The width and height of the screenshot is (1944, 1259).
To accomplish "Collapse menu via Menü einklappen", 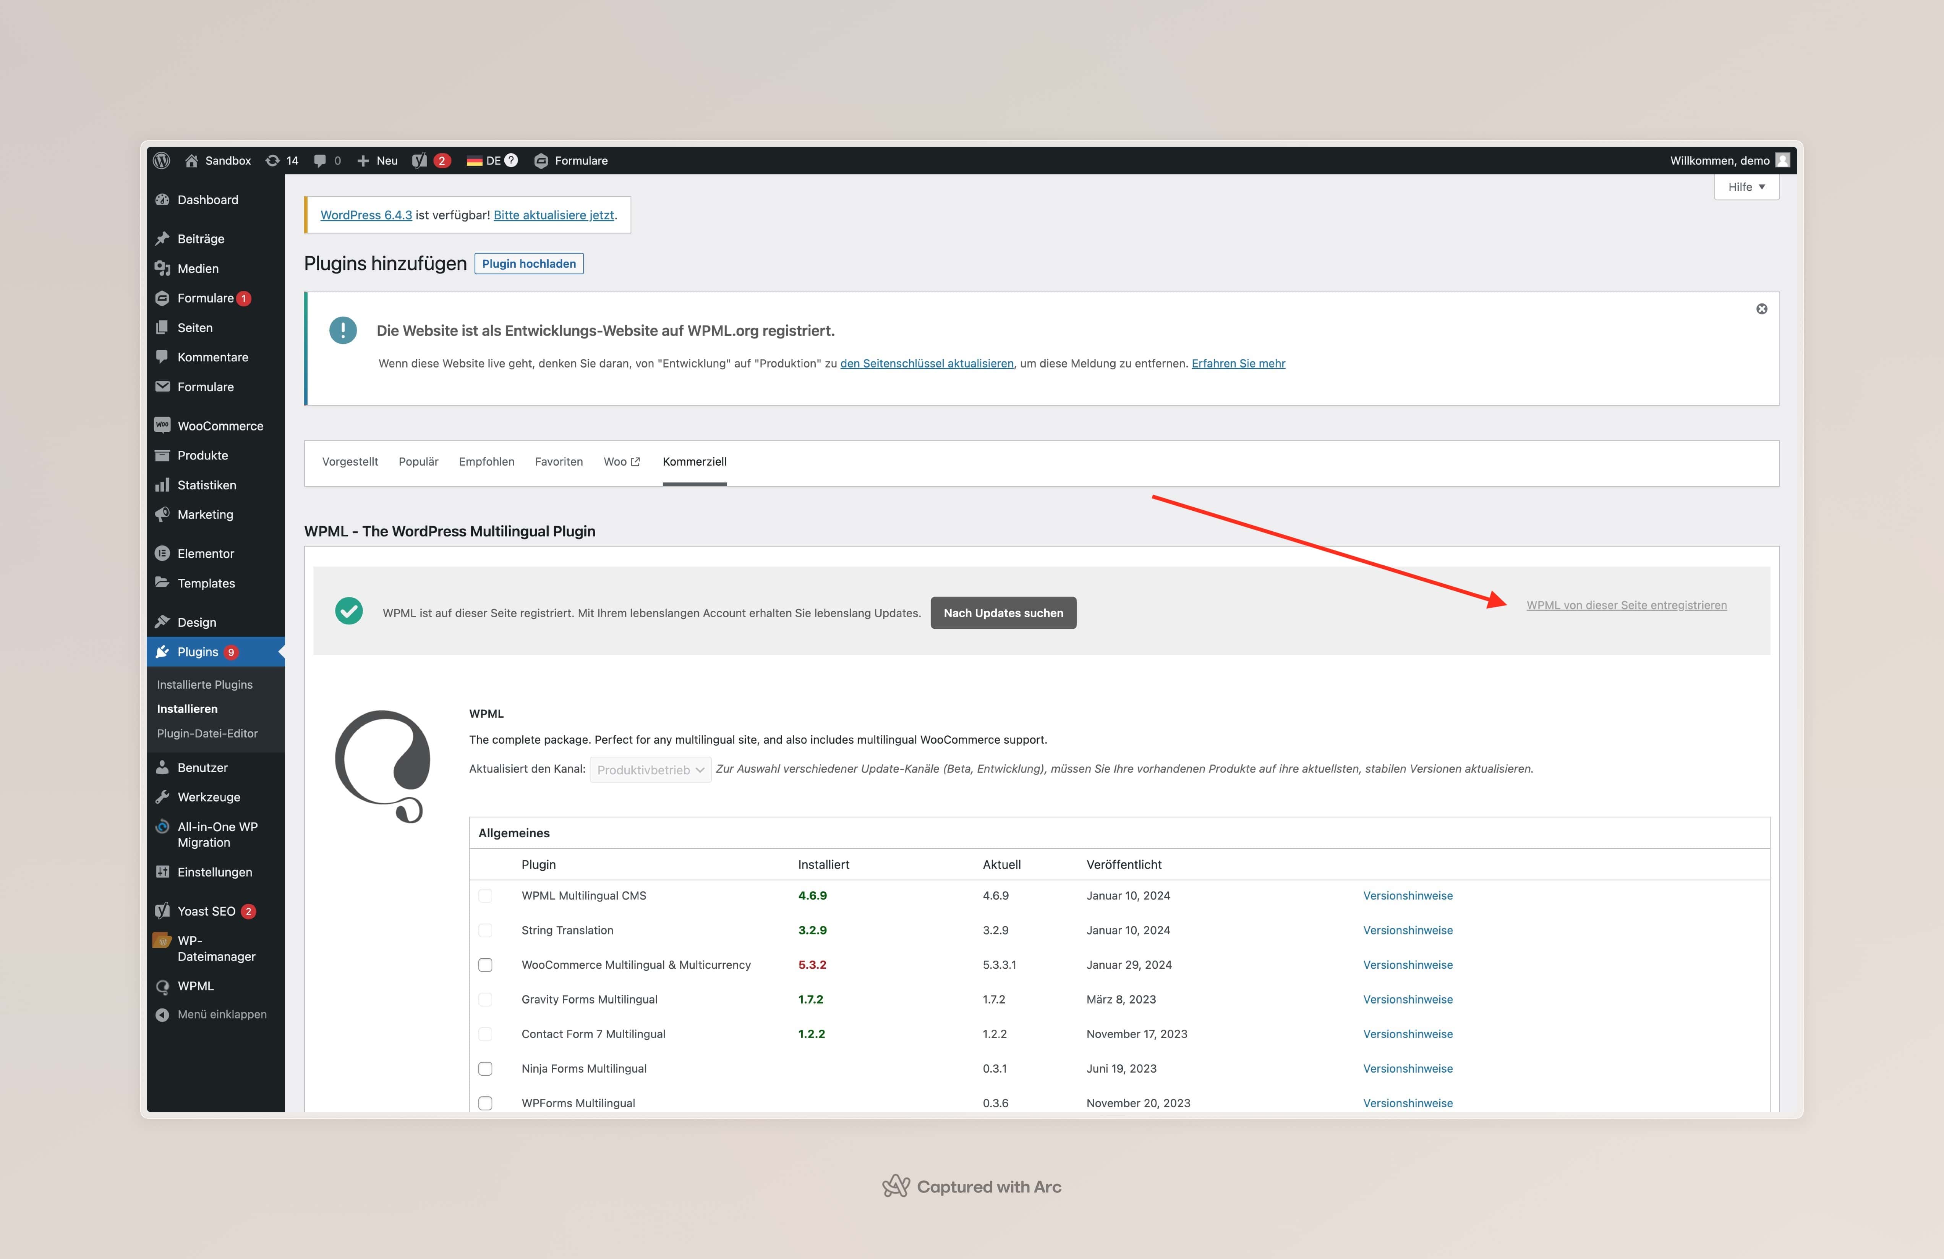I will click(x=221, y=1014).
